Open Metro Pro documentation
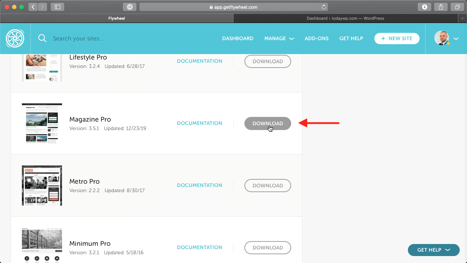Screen dimensions: 467x263 [x=200, y=185]
